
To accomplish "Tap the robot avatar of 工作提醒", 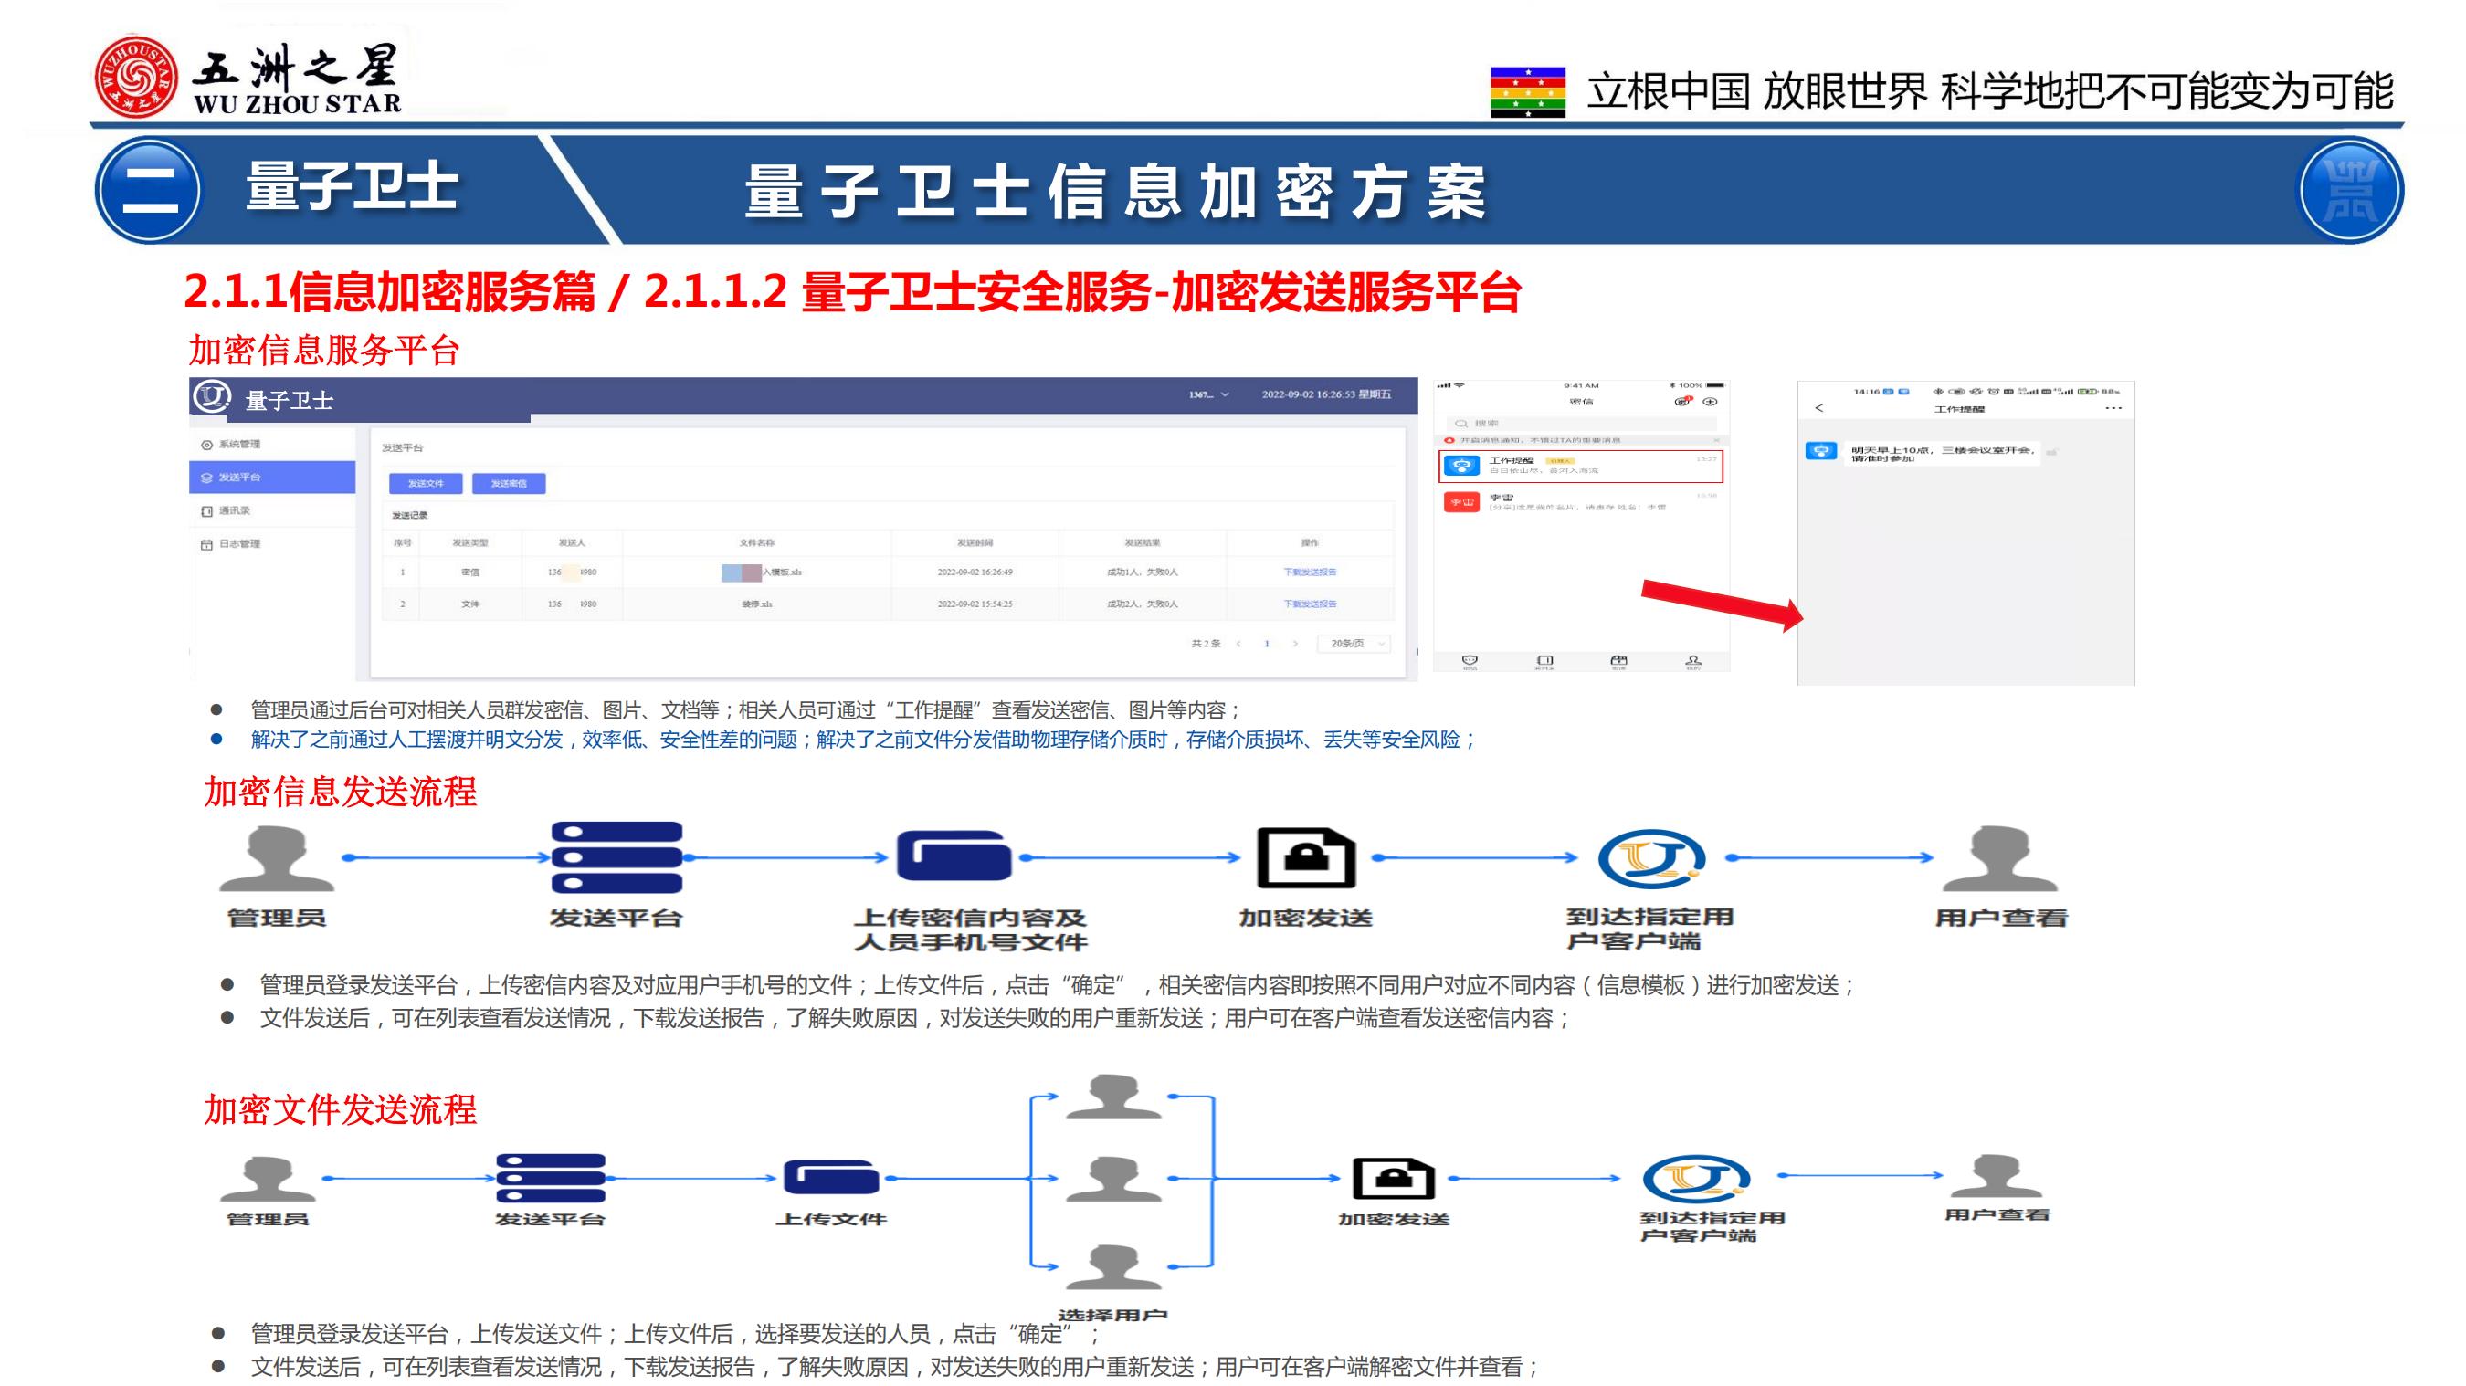I will coord(1463,467).
